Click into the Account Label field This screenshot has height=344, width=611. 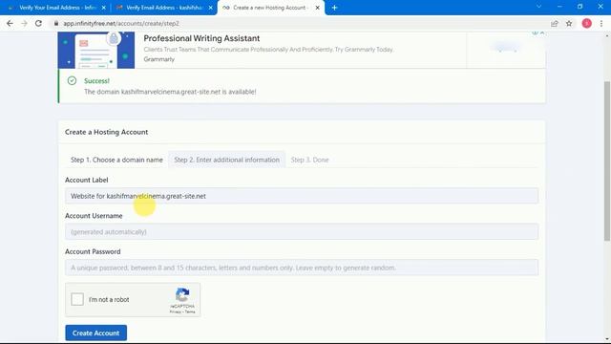[302, 196]
